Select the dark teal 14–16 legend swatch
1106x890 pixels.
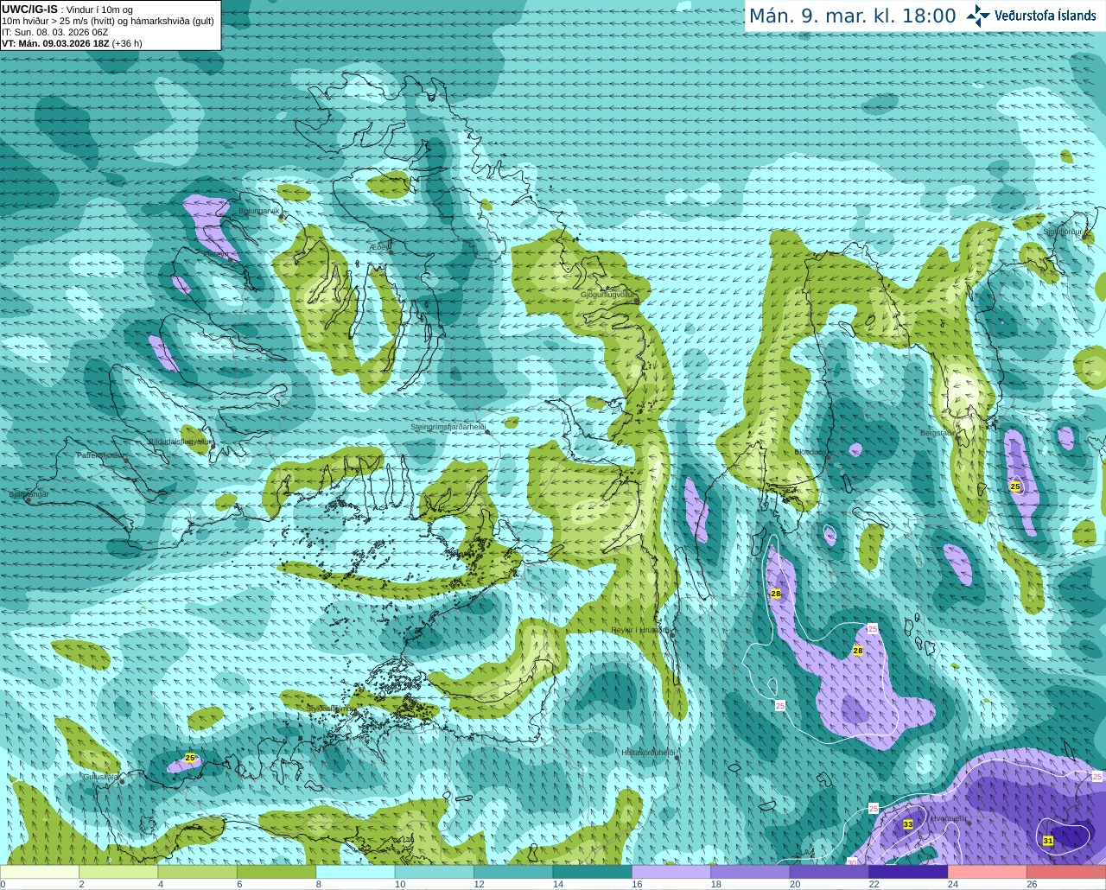[x=593, y=872]
